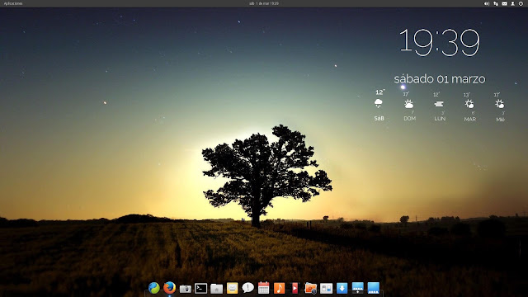The width and height of the screenshot is (528, 297).
Task: Launch Firefox from the dock
Action: tap(169, 288)
